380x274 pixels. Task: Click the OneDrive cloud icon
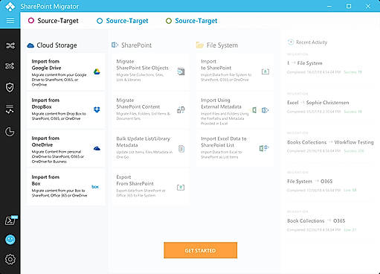coord(97,148)
